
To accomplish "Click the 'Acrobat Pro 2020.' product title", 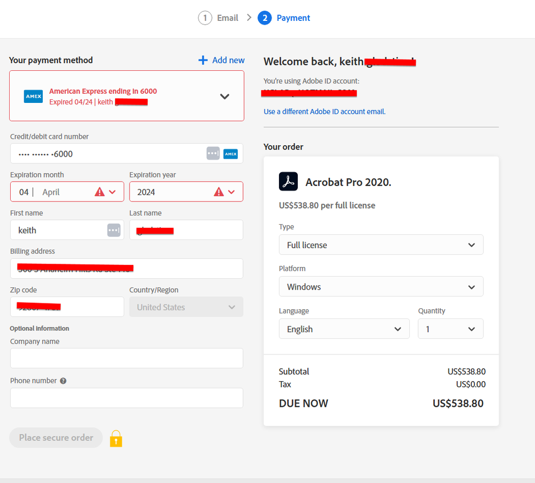I will coord(348,182).
